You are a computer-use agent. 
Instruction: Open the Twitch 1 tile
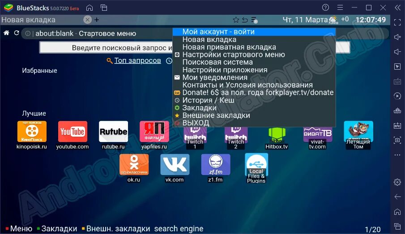point(195,138)
